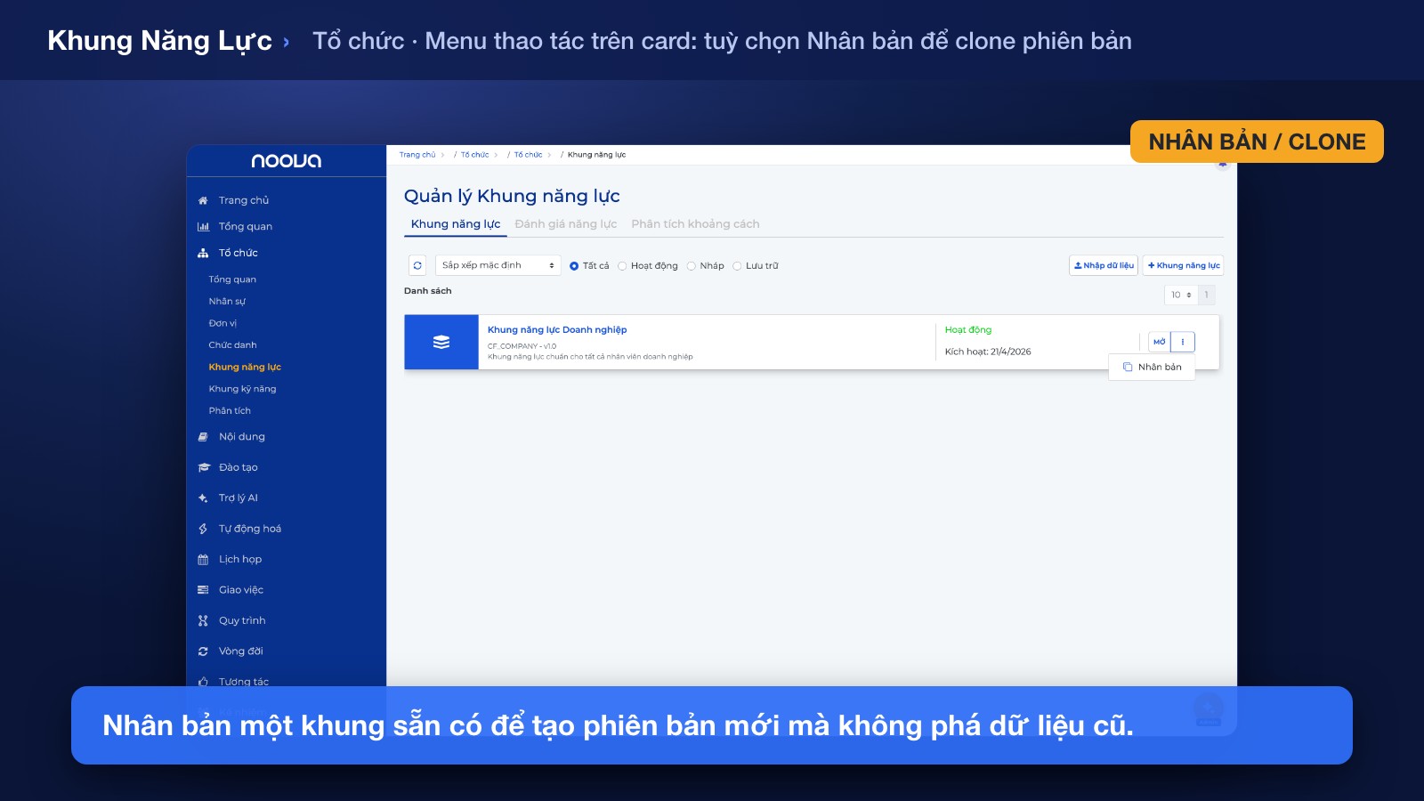Open the Sắp xếp mặc định sort dropdown
Screen dimensions: 1424x801
point(498,265)
